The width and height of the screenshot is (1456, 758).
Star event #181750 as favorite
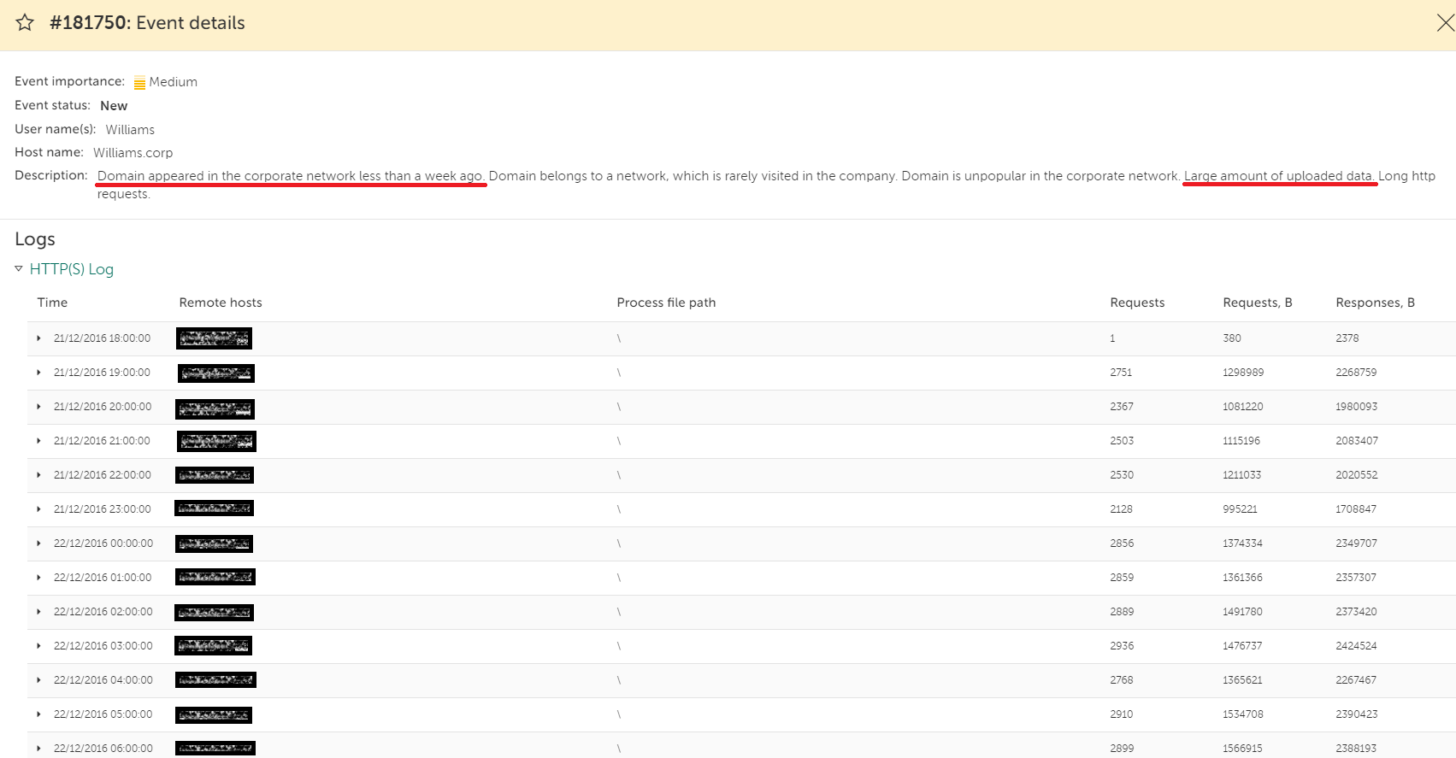pos(25,22)
